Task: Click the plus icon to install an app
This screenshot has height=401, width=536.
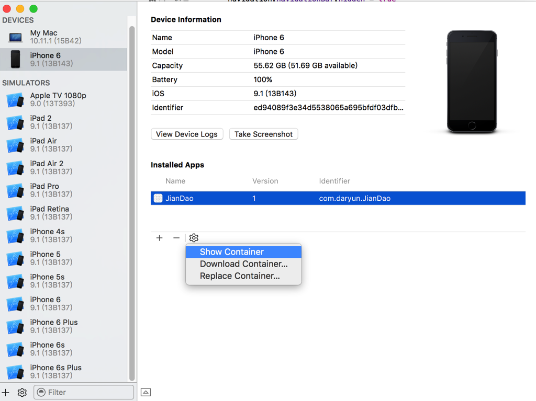Action: 160,238
